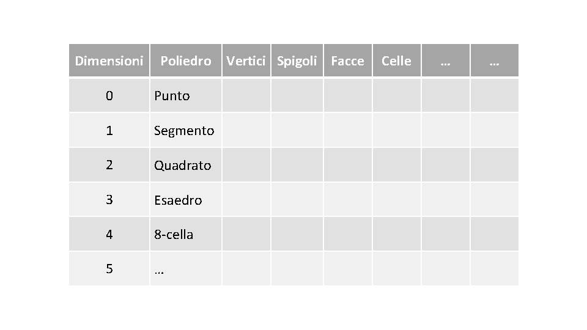
Task: Click the Quadrato cell
Action: pyautogui.click(x=185, y=165)
